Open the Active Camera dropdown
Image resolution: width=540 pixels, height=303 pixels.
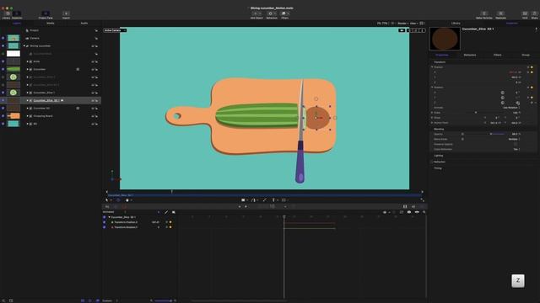pyautogui.click(x=115, y=30)
